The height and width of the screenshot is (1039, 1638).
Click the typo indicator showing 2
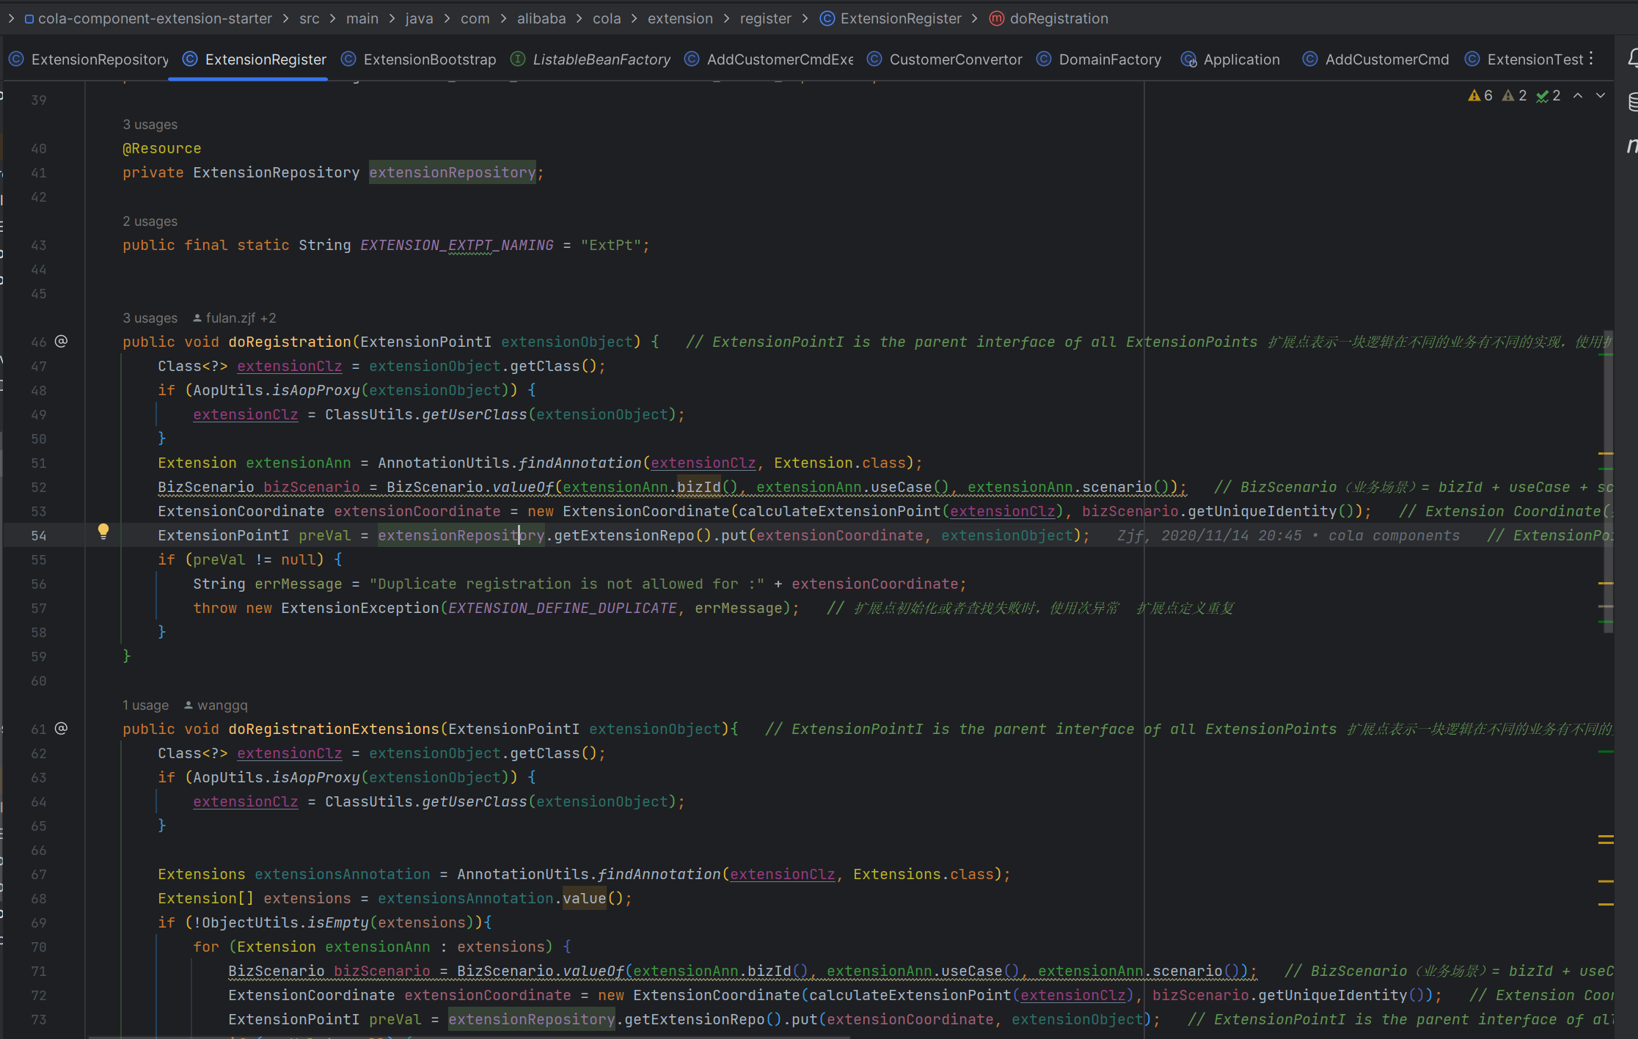[x=1549, y=95]
